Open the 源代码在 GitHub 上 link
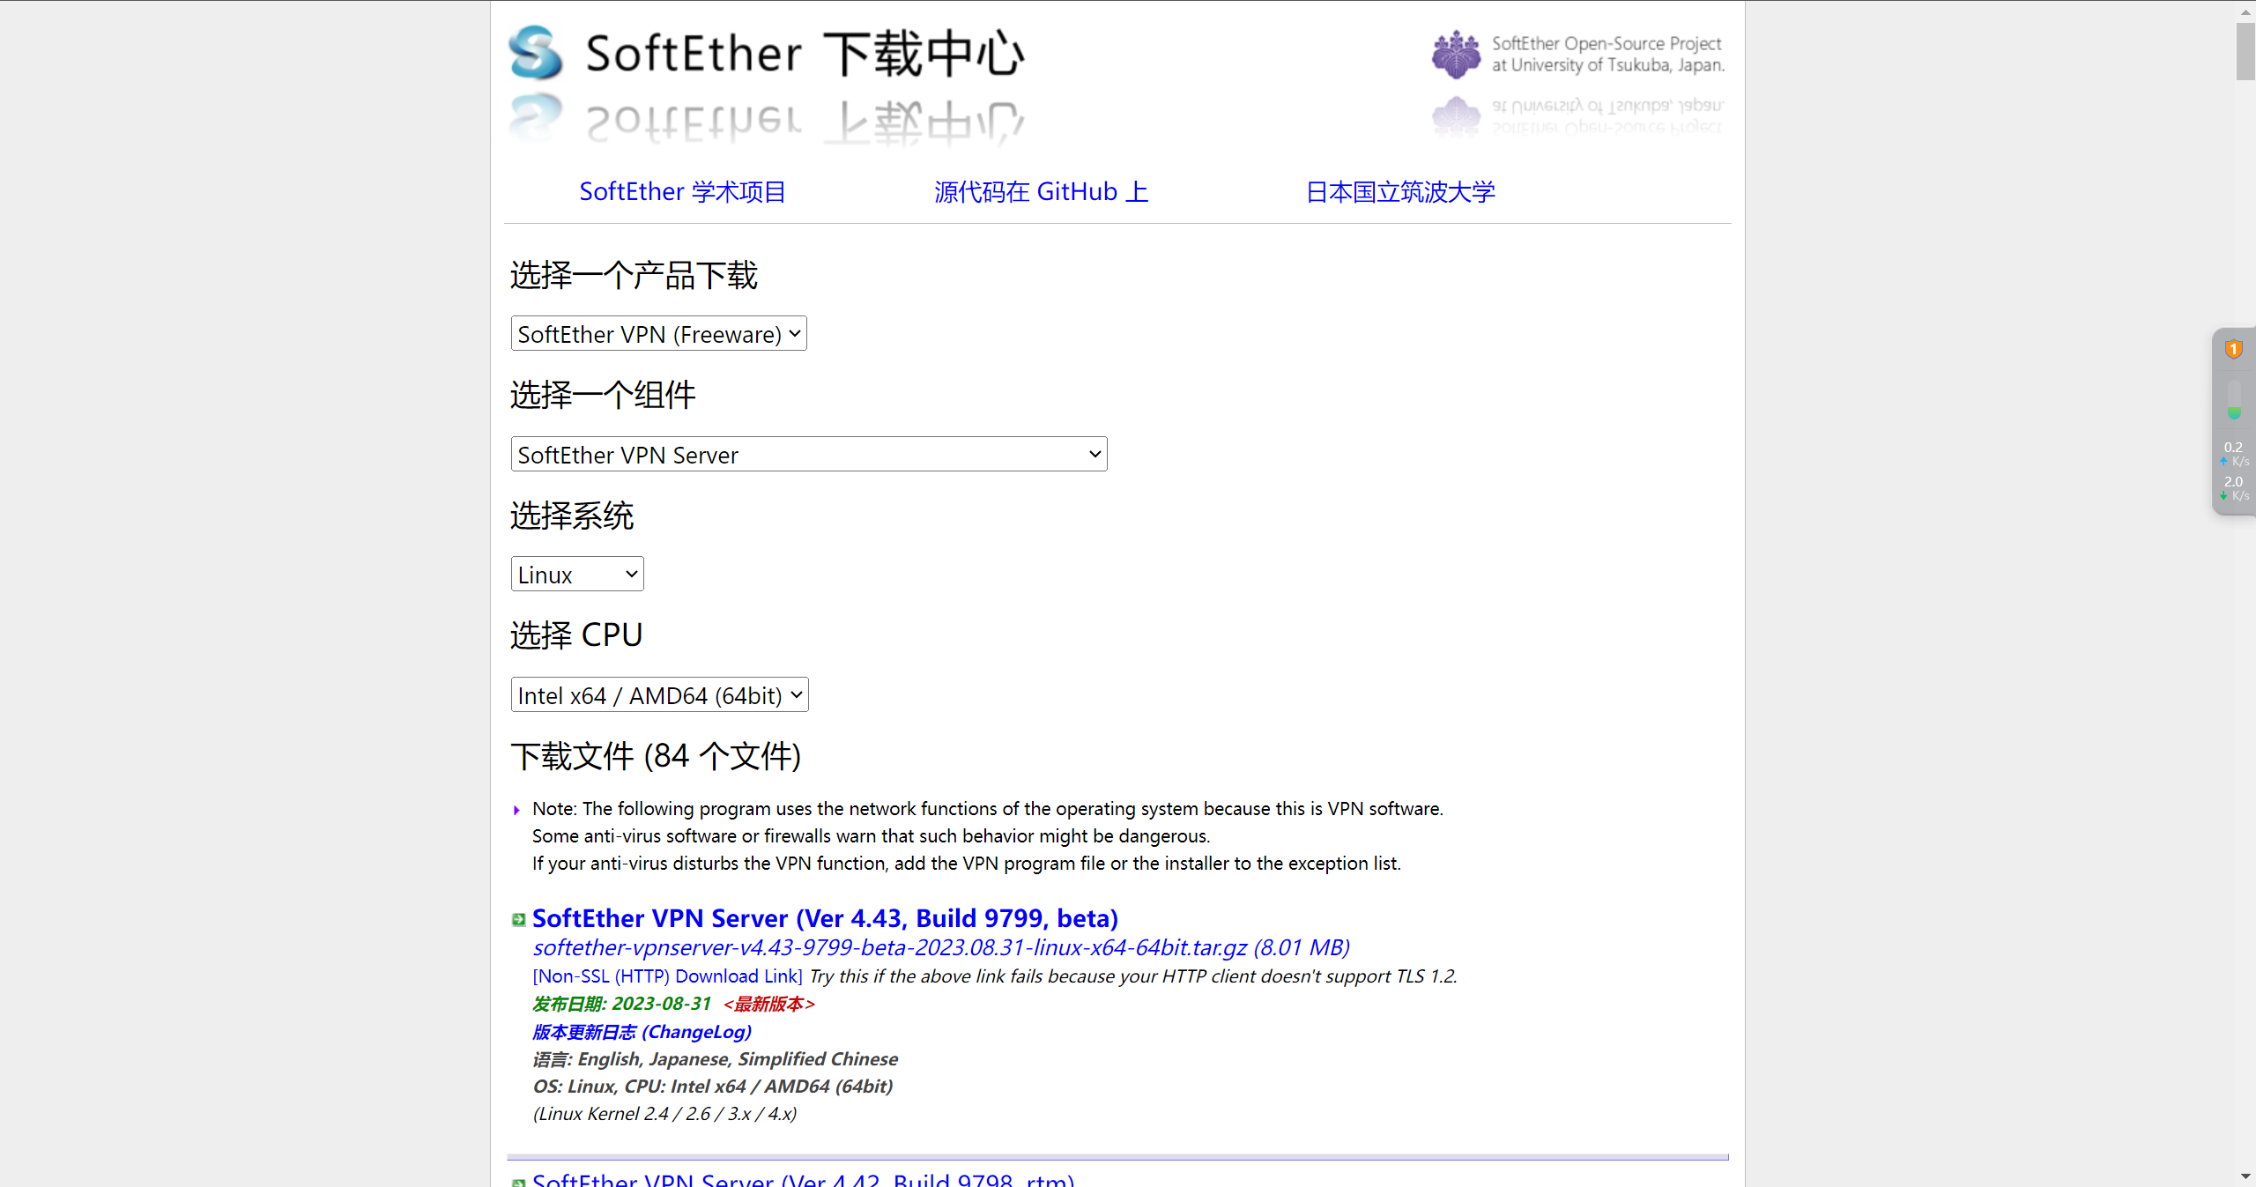Viewport: 2256px width, 1187px height. 1041,191
